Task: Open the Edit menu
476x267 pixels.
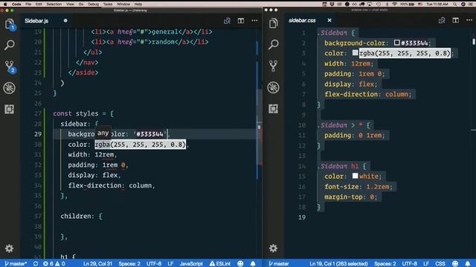Action: tap(39, 4)
